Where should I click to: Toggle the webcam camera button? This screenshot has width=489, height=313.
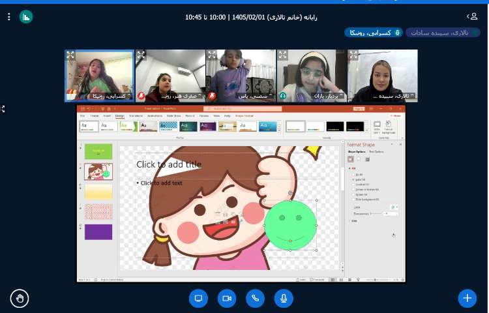click(x=227, y=299)
